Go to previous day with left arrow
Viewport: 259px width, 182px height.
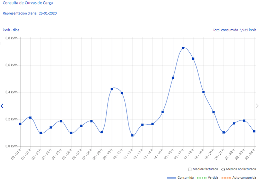2,106
